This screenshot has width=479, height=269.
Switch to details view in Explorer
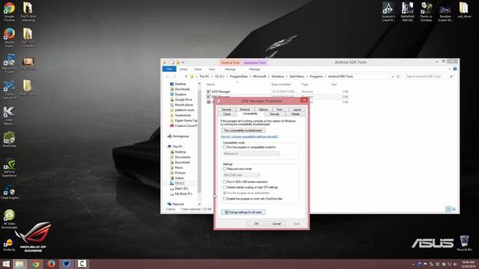tap(448, 209)
